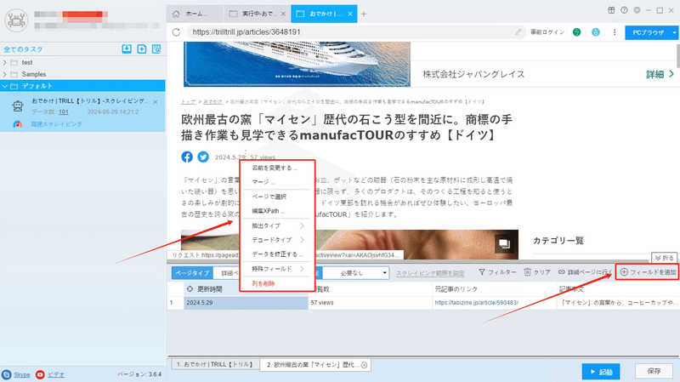Screen dimensions: 680x382
Task: Open the three-dot more options menu
Action: pyautogui.click(x=615, y=32)
